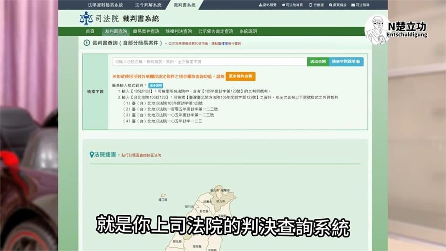This screenshot has height=251, width=446.
Task: Switch to 行動版 mobile version
Action: [316, 5]
